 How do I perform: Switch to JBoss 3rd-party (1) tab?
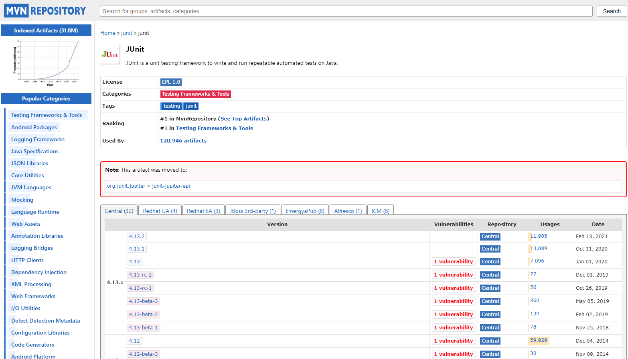tap(253, 211)
